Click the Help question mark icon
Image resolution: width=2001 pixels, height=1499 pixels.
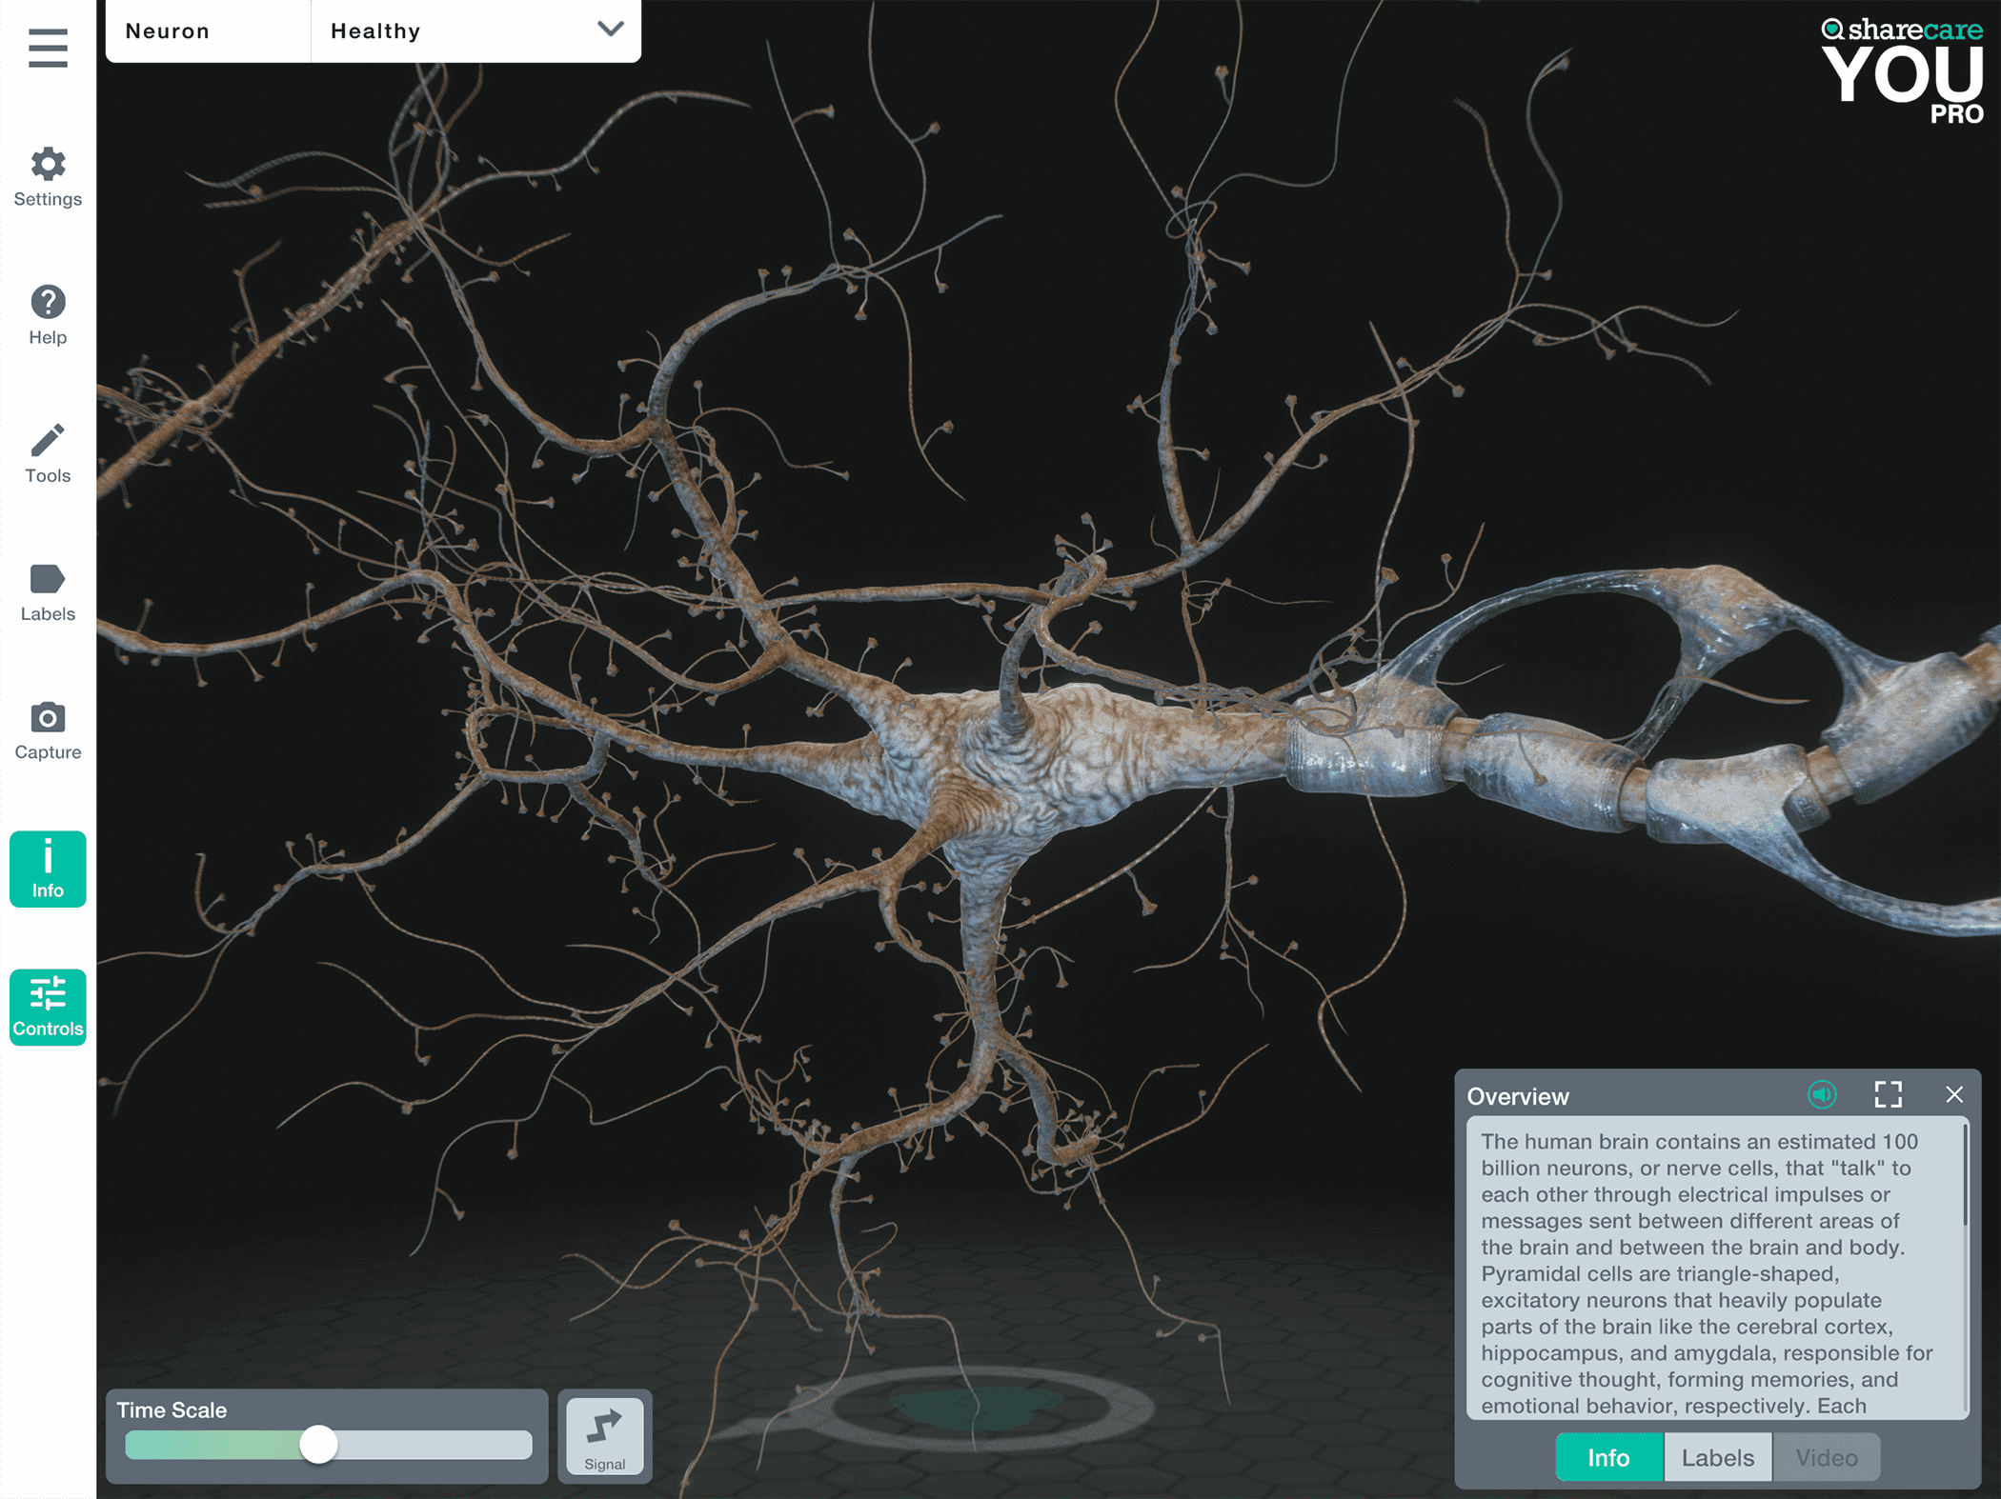[48, 315]
